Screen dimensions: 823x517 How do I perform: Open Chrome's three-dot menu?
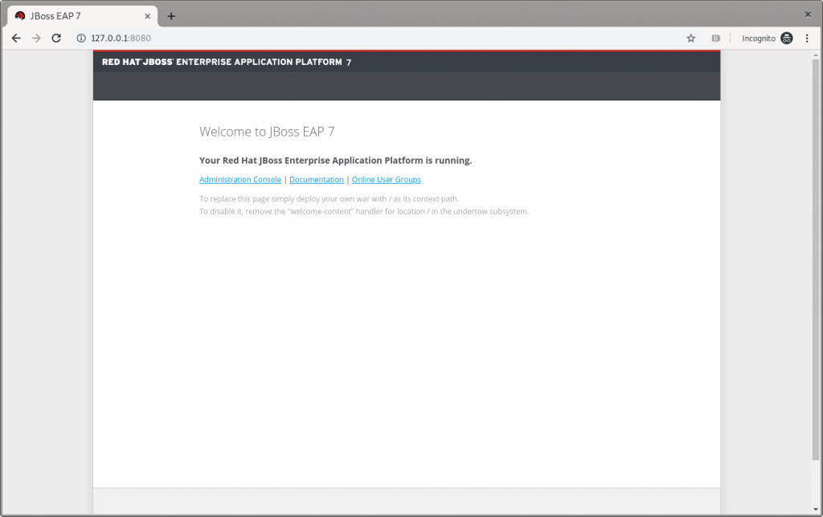807,38
